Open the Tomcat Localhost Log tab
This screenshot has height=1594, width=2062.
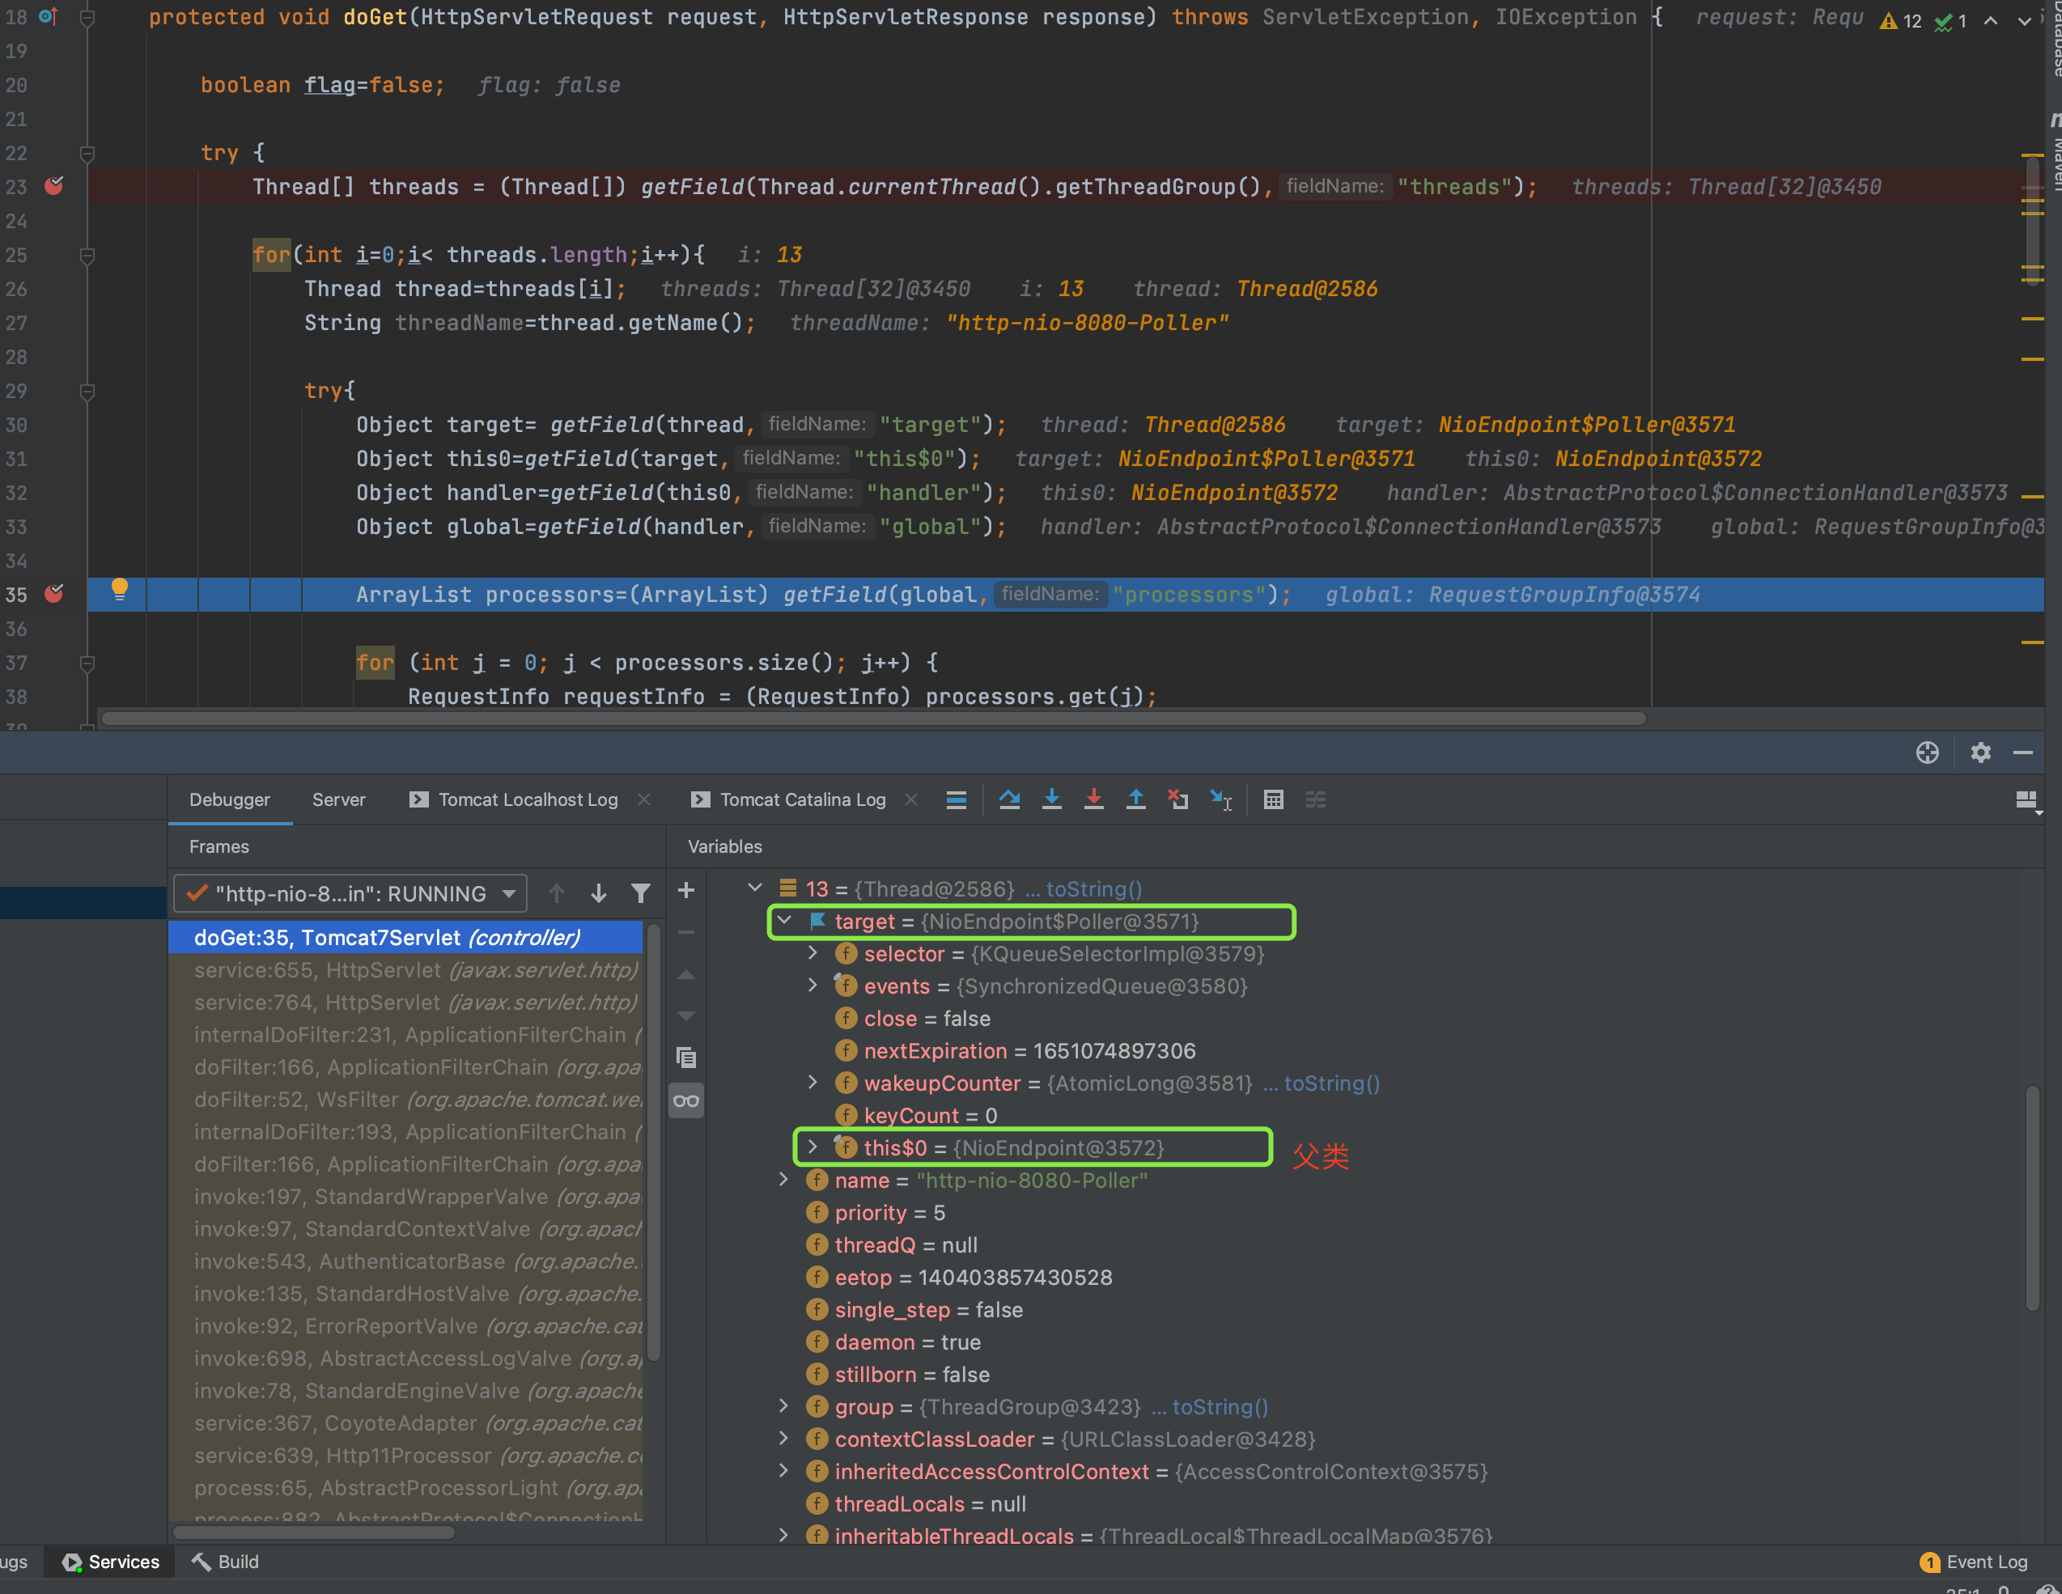pos(514,799)
